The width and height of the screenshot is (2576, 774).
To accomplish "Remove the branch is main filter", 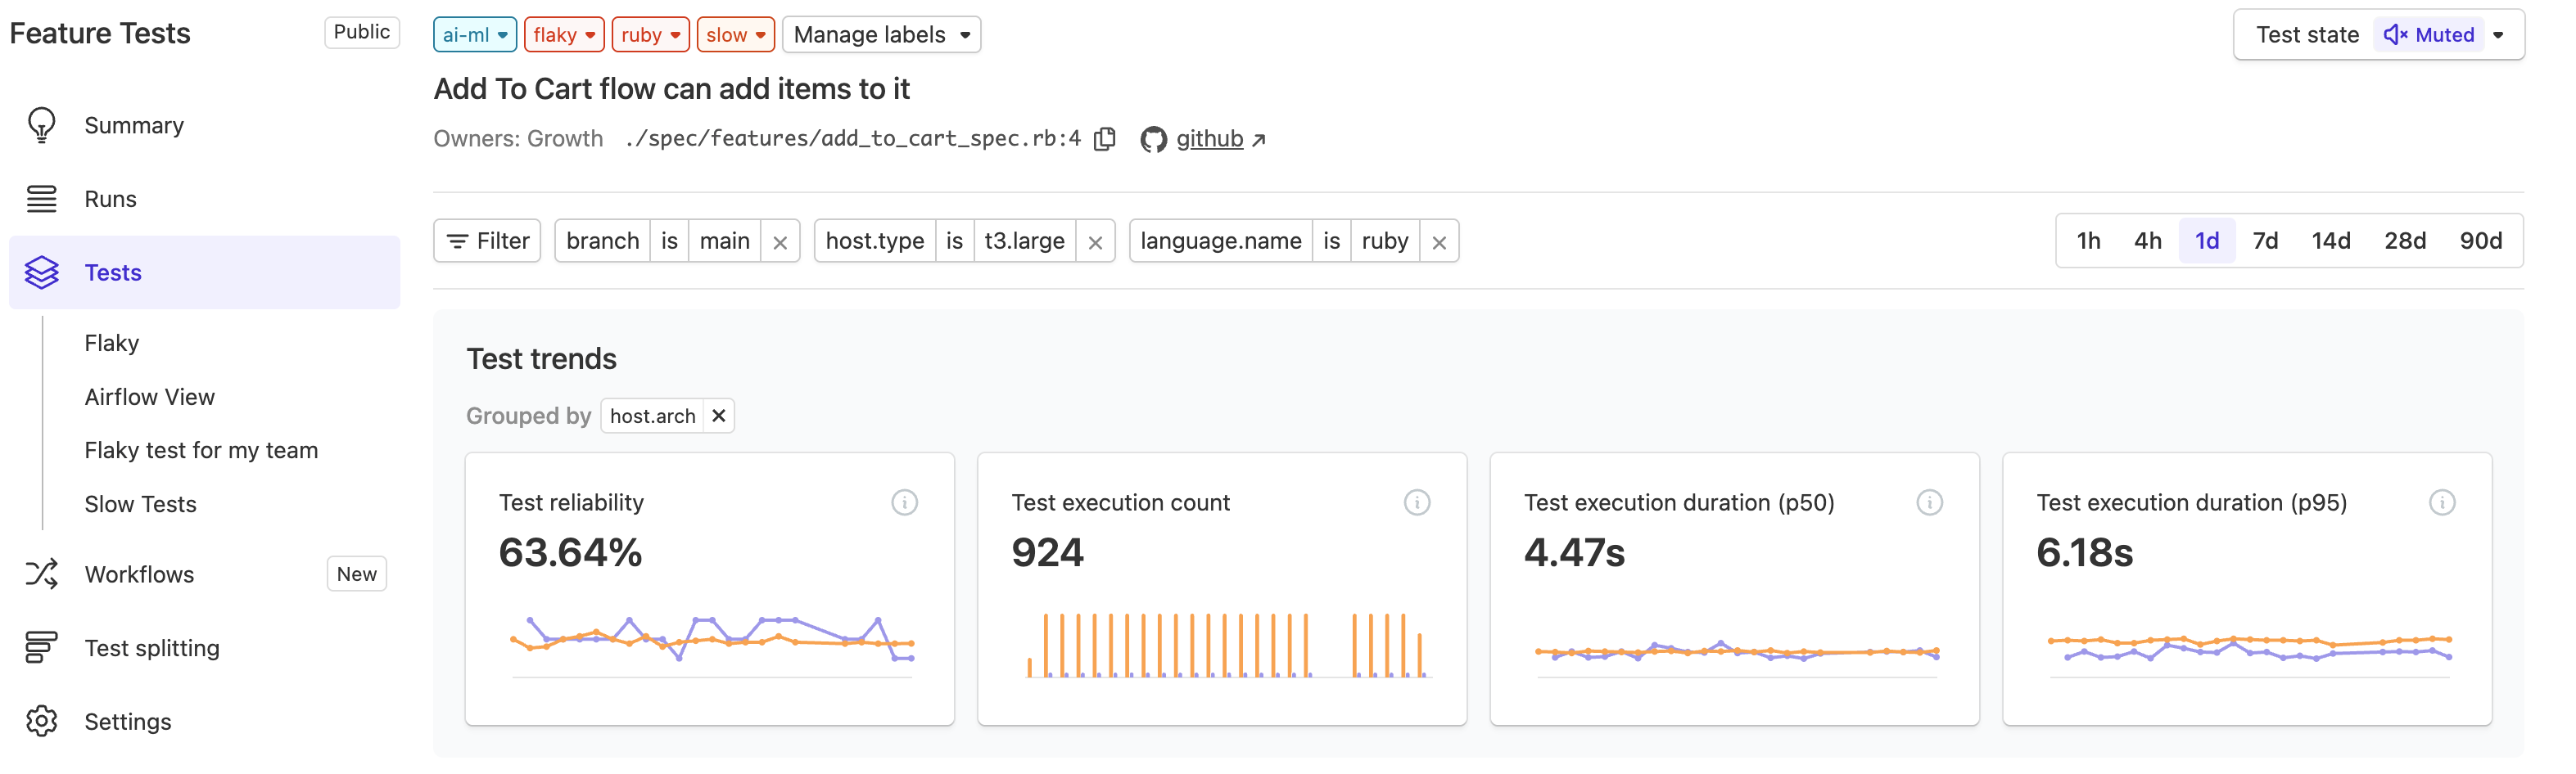I will (781, 240).
